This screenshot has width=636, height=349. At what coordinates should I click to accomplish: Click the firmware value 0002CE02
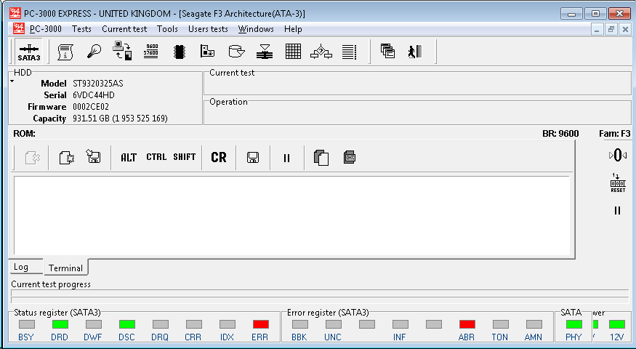90,107
